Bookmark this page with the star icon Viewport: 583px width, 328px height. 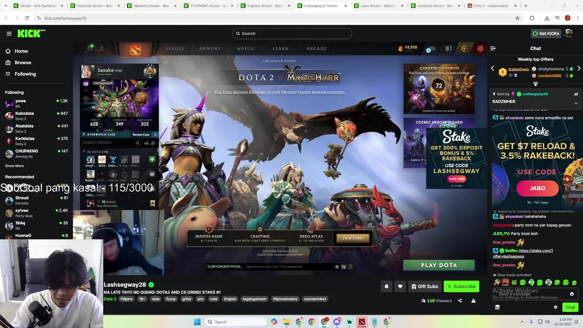click(x=517, y=18)
